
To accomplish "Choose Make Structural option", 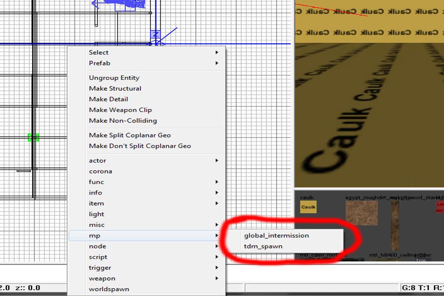I will pyautogui.click(x=115, y=89).
